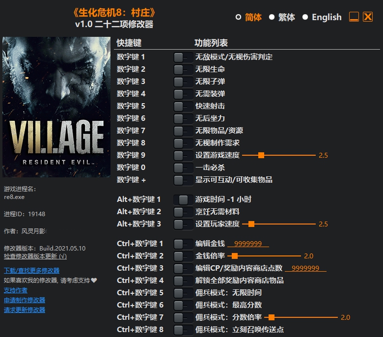Click 请求更新修改器 link
Screen dimensions: 383x337
click(x=25, y=310)
